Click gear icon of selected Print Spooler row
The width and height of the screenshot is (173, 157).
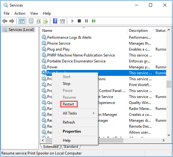44,73
